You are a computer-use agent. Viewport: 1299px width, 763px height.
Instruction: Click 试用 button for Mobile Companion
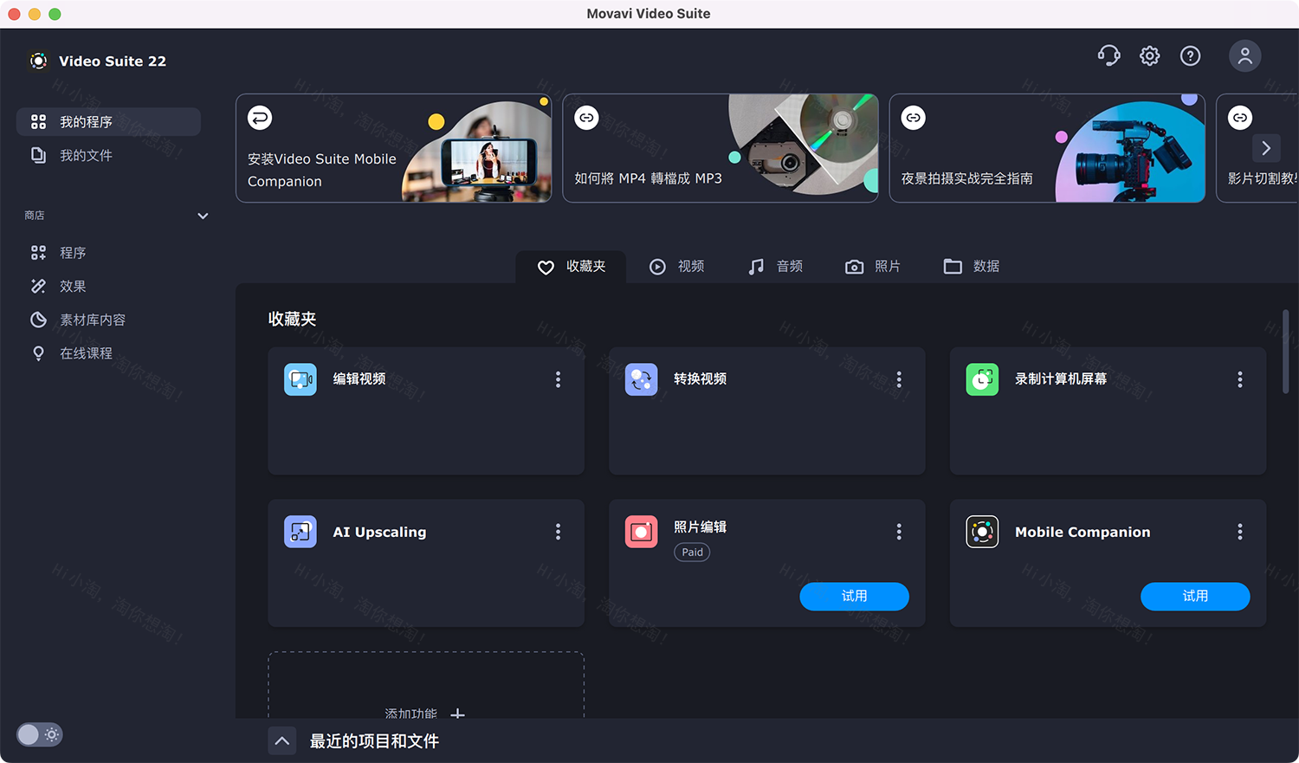[1195, 596]
